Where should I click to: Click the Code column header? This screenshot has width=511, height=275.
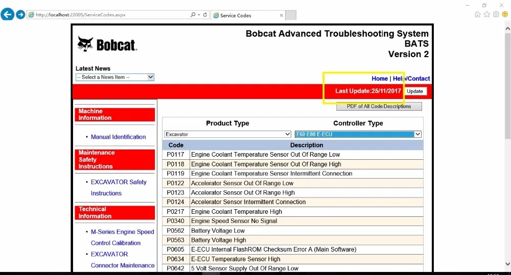[176, 145]
